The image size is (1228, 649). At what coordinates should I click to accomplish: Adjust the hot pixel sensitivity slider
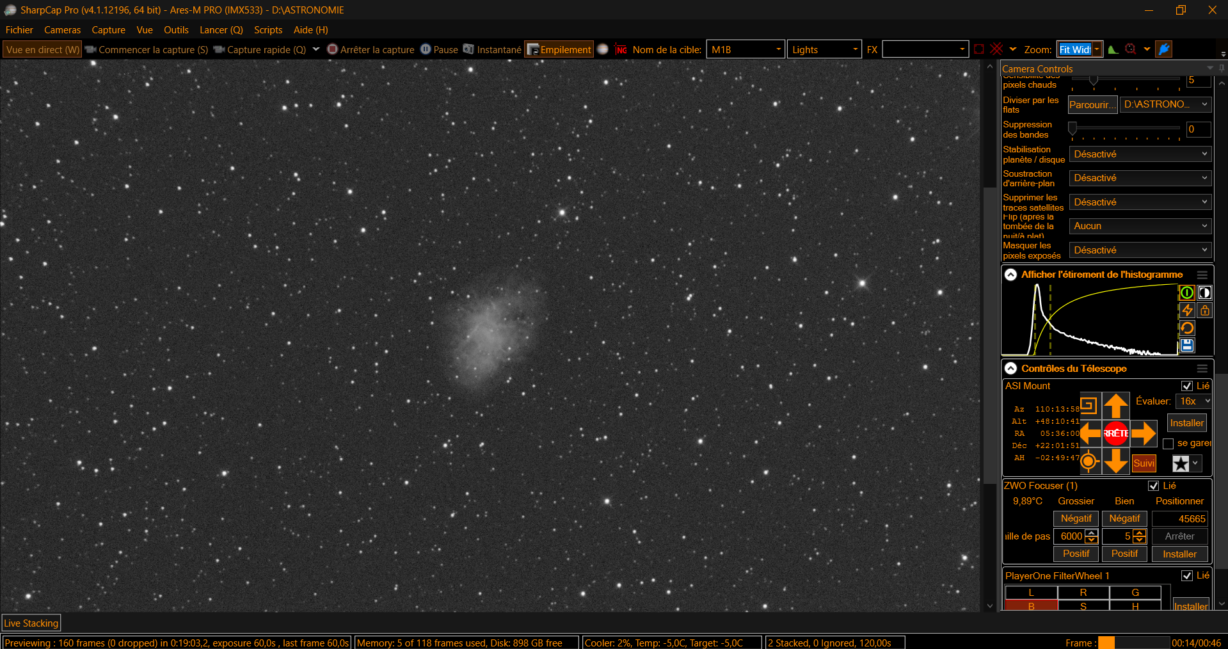[1094, 80]
